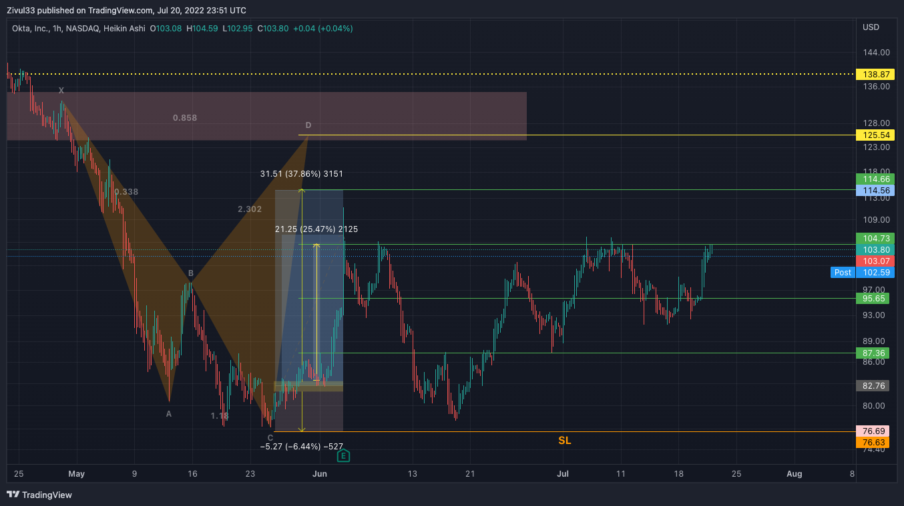Image resolution: width=904 pixels, height=506 pixels.
Task: Select the L102.95 low value
Action: (x=238, y=29)
